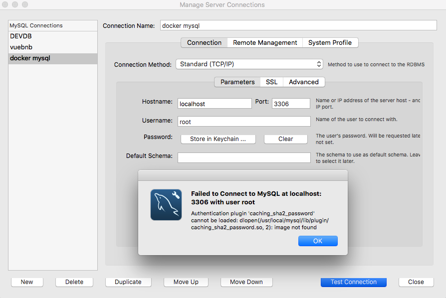Image resolution: width=446 pixels, height=298 pixels.
Task: Click the red window close light
Action: point(5,4)
